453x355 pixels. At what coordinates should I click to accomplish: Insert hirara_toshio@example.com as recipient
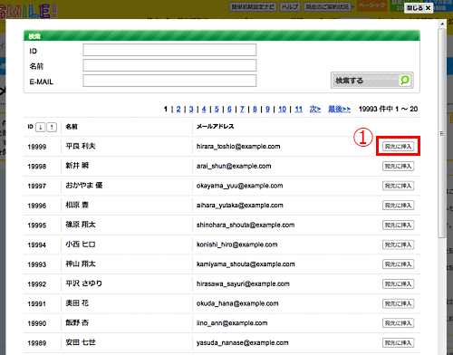398,147
